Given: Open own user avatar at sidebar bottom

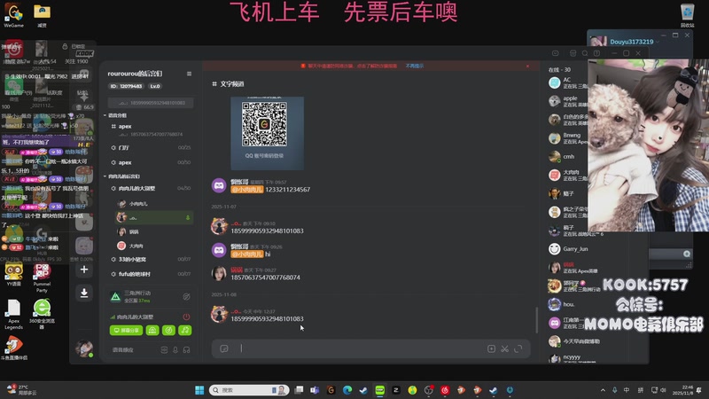Looking at the screenshot, I should click(84, 348).
